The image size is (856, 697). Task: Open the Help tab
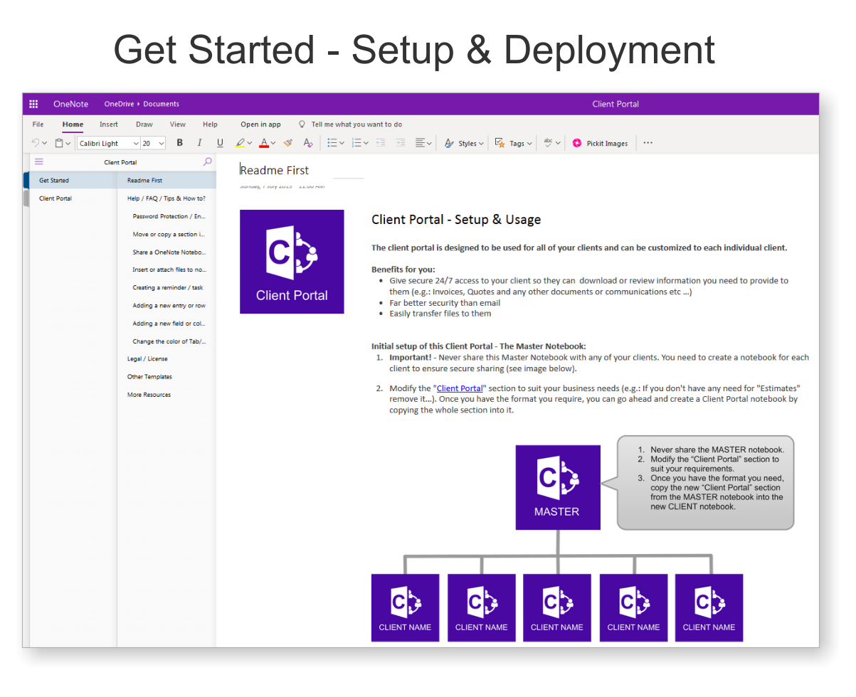[210, 124]
